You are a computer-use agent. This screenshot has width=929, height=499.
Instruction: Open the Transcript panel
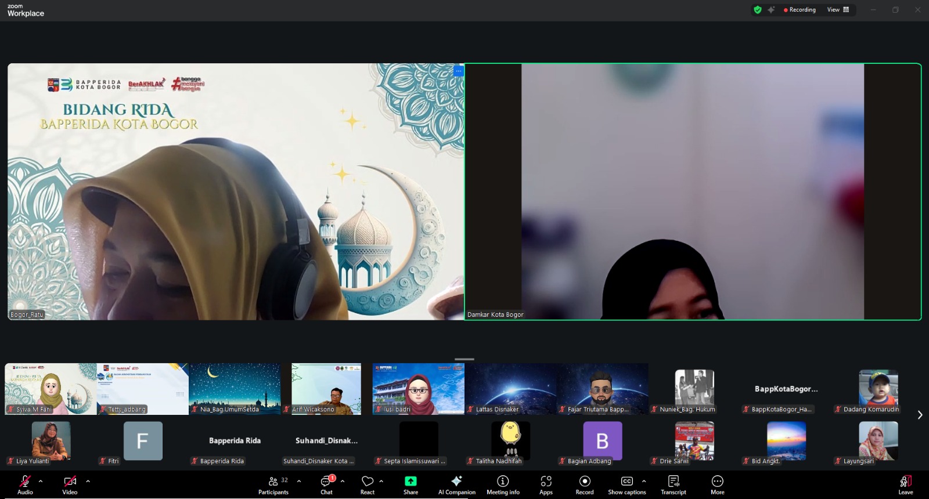[x=673, y=484]
